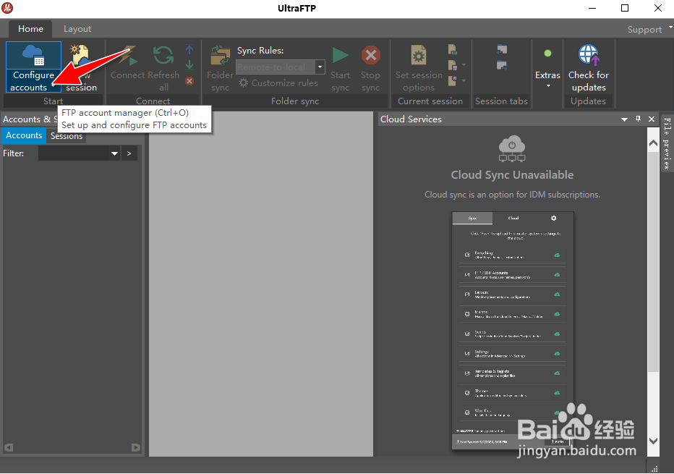
Task: Open the File preview side tab
Action: pyautogui.click(x=667, y=143)
